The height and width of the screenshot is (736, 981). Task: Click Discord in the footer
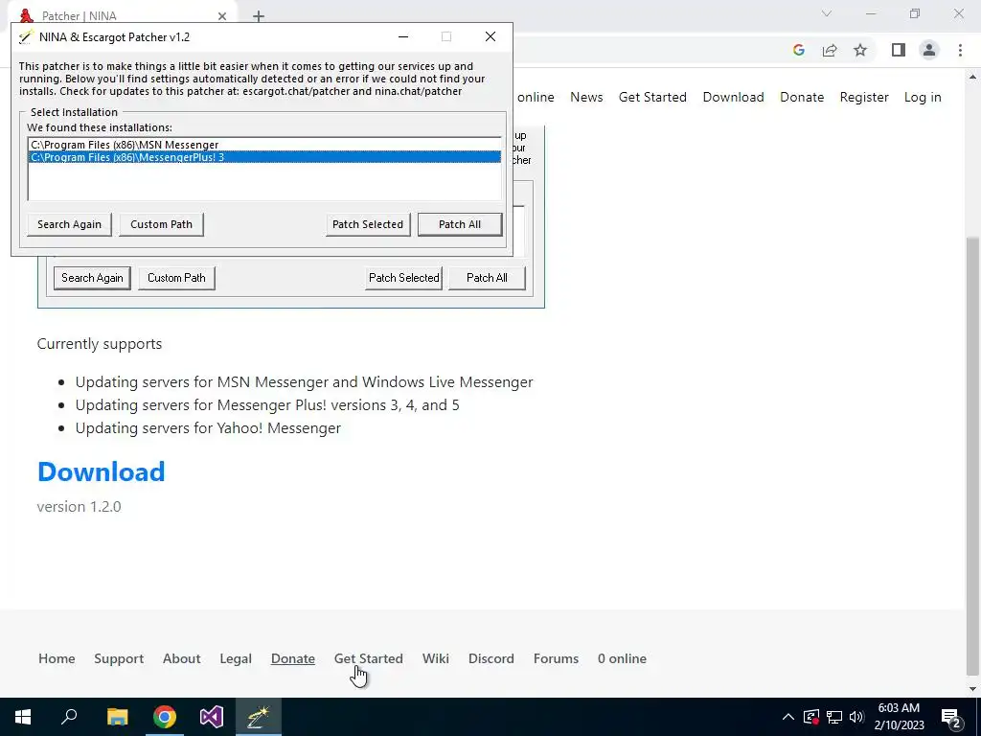point(491,658)
